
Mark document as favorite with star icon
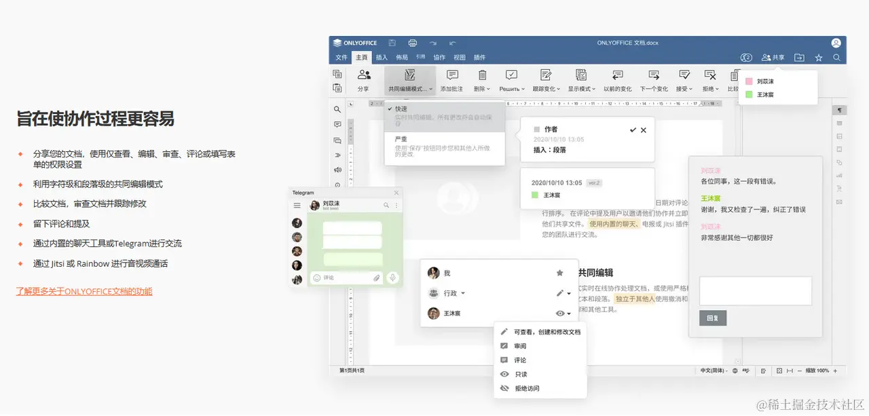[x=819, y=58]
